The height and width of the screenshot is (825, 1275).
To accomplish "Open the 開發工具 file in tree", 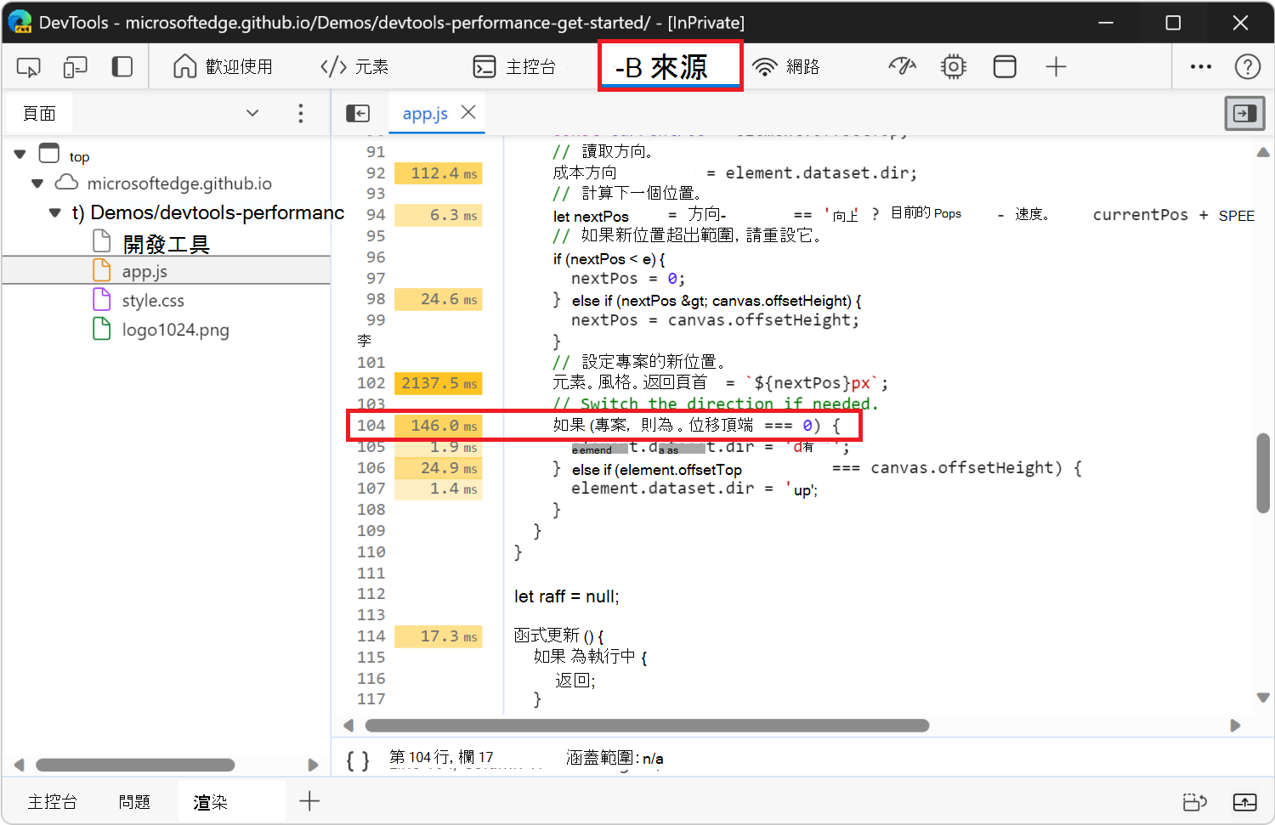I will [166, 245].
